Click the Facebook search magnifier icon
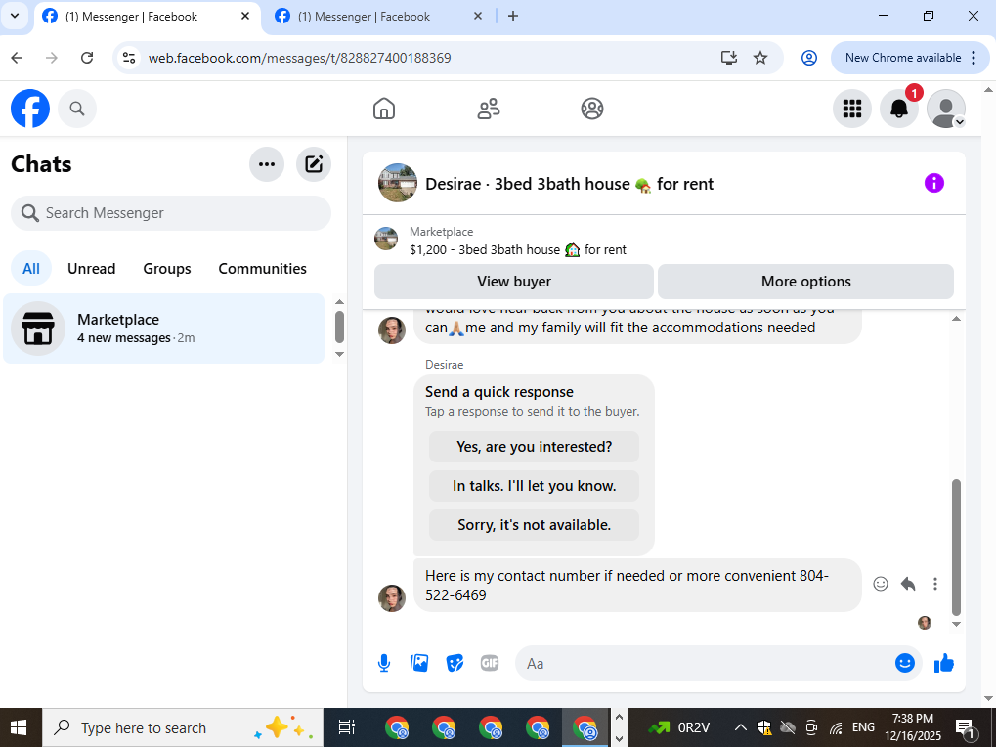Viewport: 996px width, 747px height. point(77,109)
